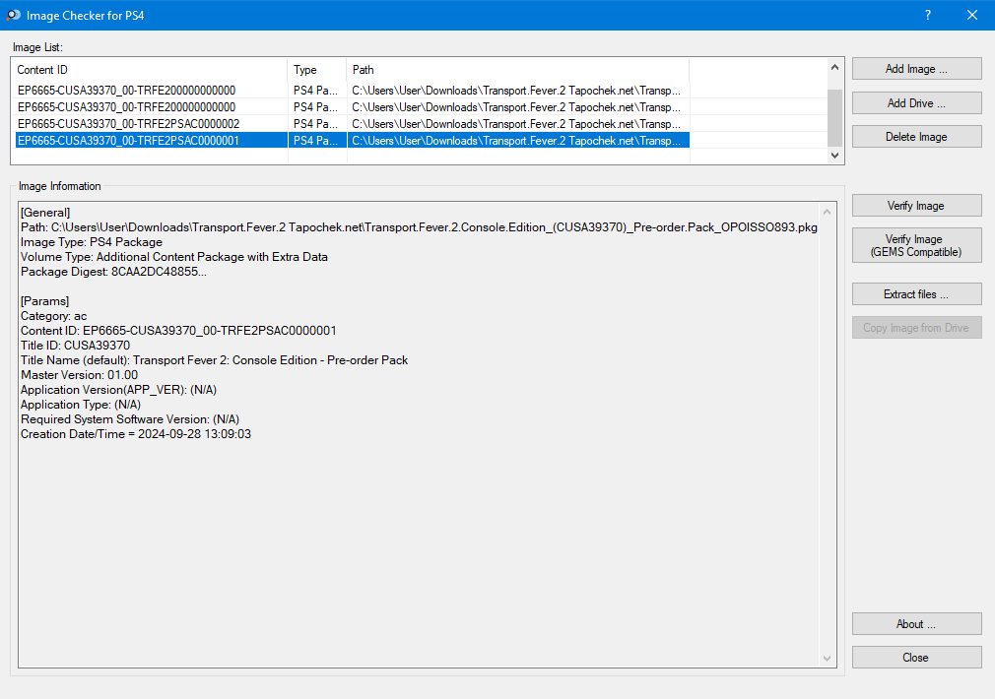The image size is (995, 699).
Task: Click the Application Type: (N/A) line
Action: (x=81, y=405)
